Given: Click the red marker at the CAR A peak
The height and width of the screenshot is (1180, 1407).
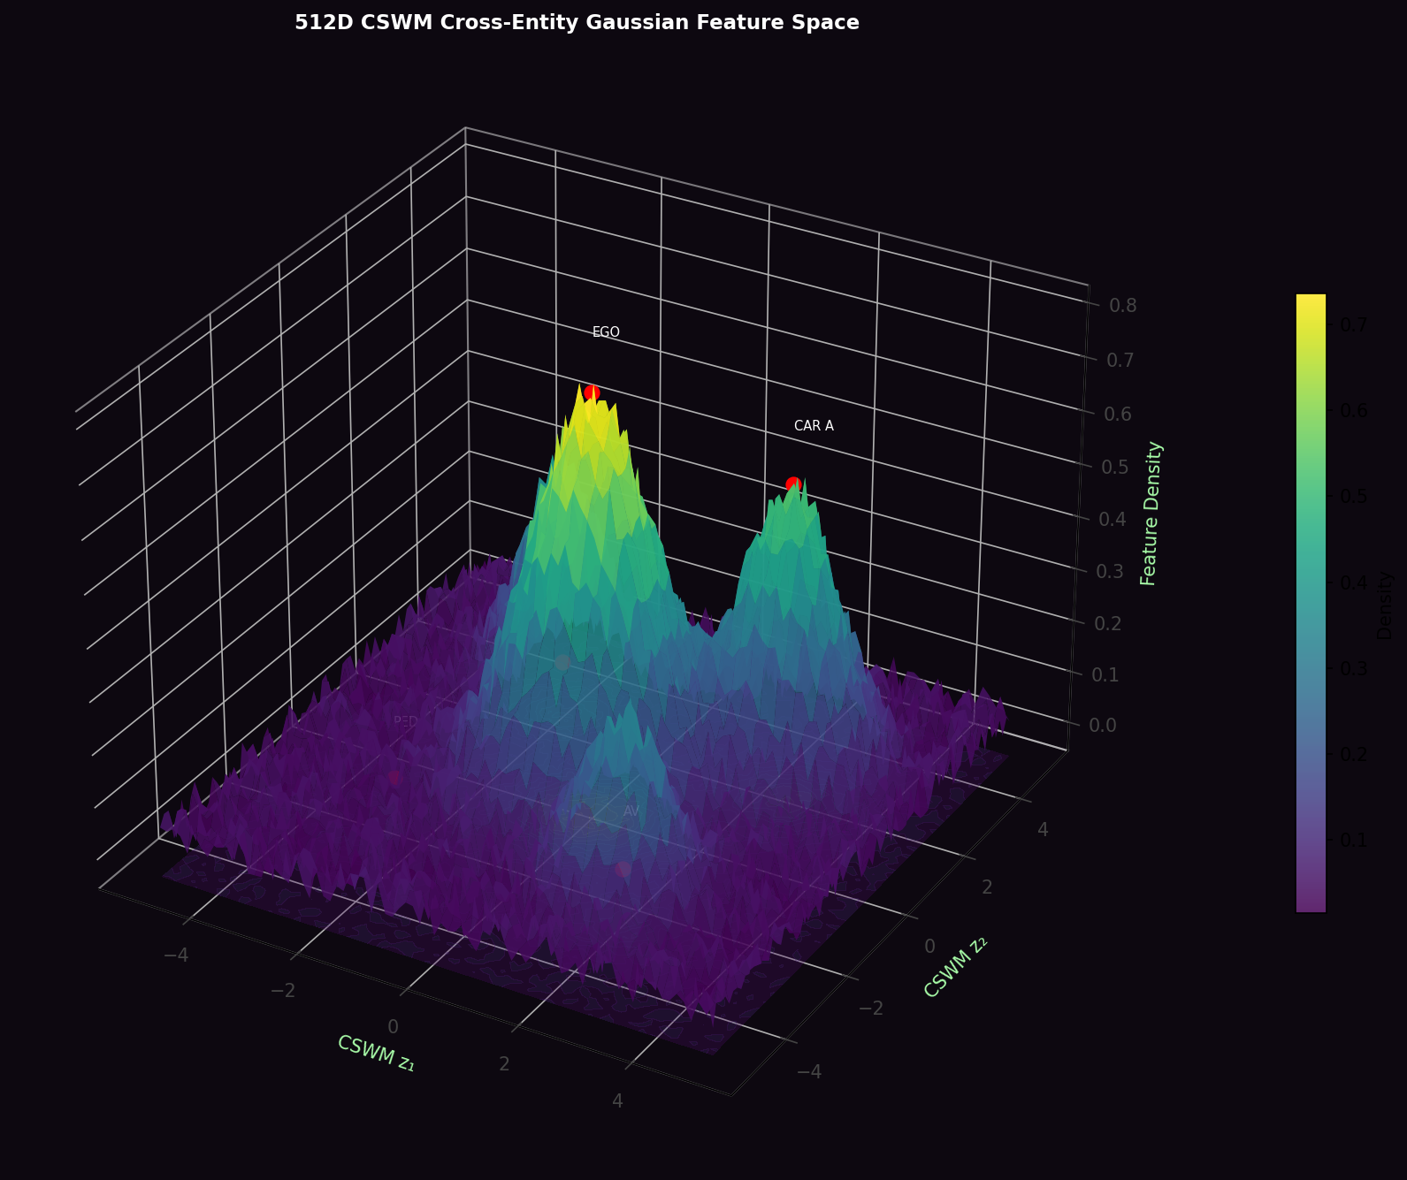Looking at the screenshot, I should (x=793, y=484).
